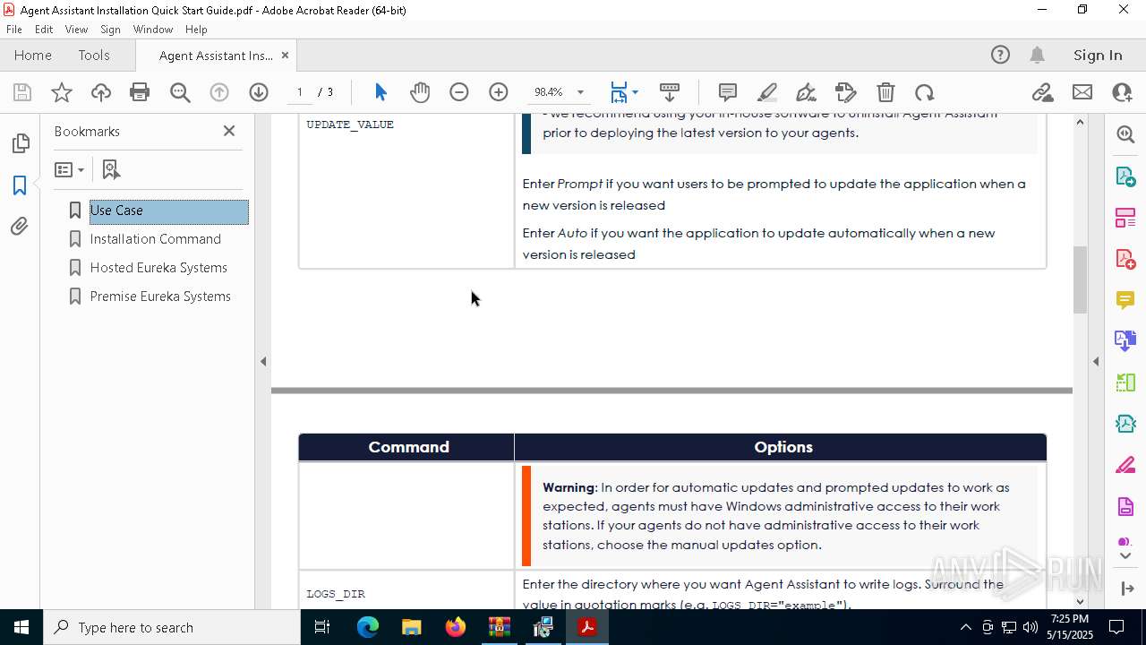Open the help question mark icon
The width and height of the screenshot is (1146, 645).
[1000, 56]
